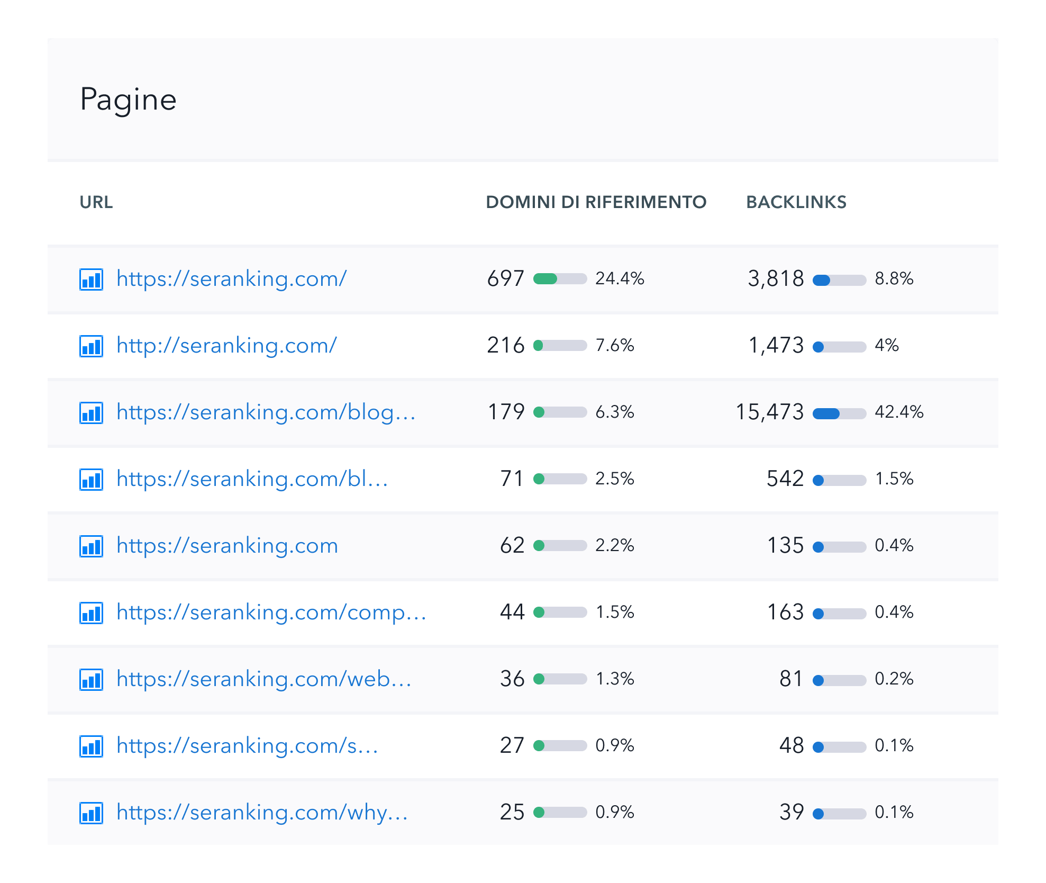Click chart icon for https://seranking.com/web… row
The image size is (1046, 883).
[91, 679]
